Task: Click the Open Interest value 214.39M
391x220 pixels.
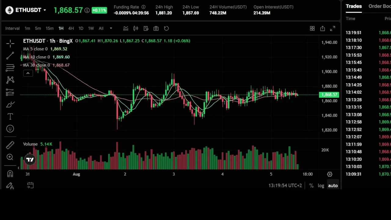Action: coord(262,13)
